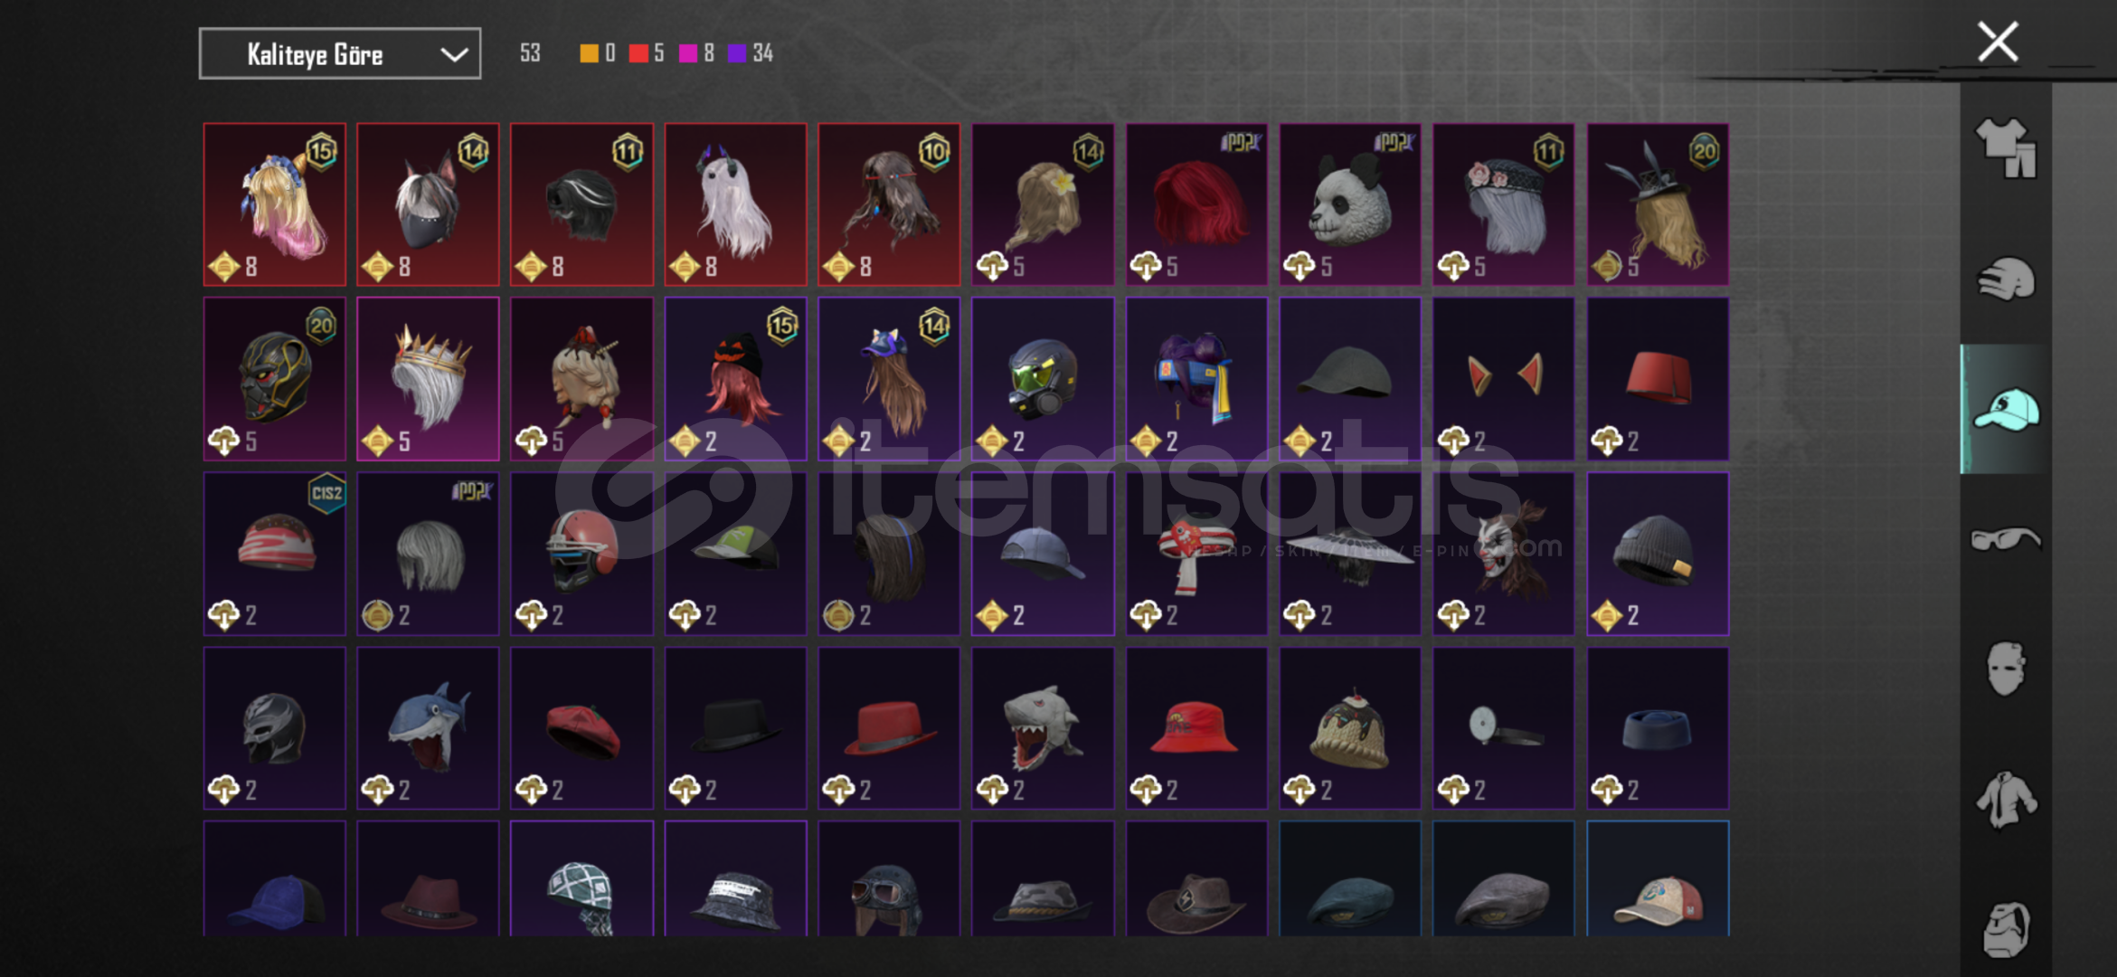The width and height of the screenshot is (2117, 977).
Task: Select the cap headwear category icon
Action: coord(2006,409)
